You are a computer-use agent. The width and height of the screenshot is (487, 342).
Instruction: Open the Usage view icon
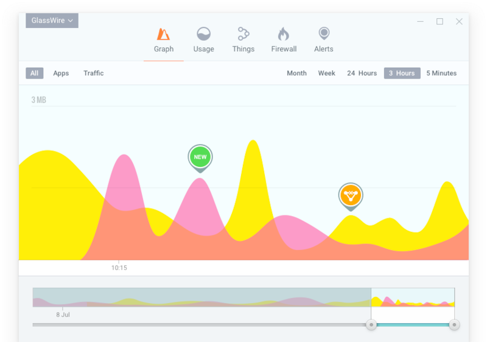(x=203, y=34)
